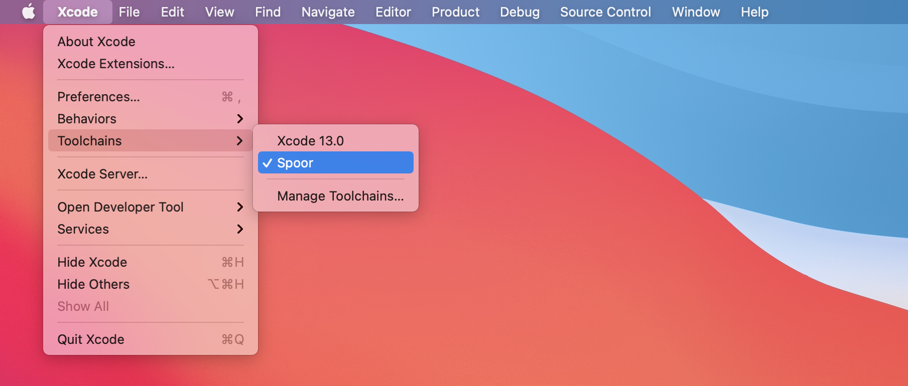Open the Find menu

pyautogui.click(x=268, y=12)
